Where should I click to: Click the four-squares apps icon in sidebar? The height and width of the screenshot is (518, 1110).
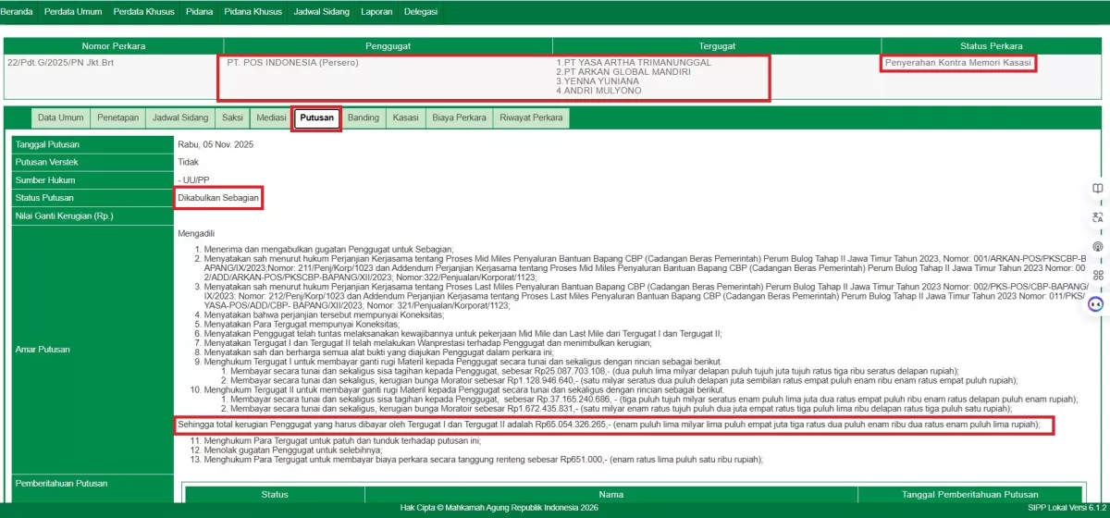click(x=1097, y=275)
